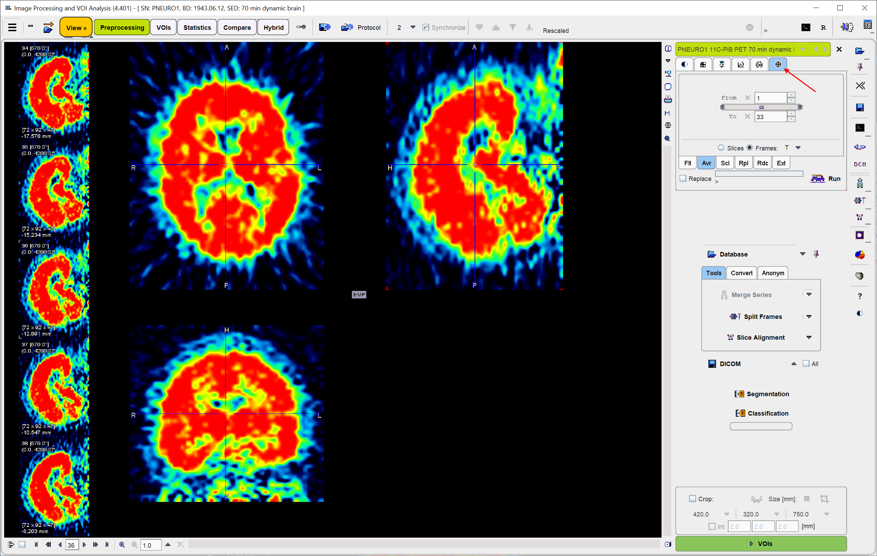The image size is (877, 556).
Task: Select the curve plot tab icon
Action: click(x=741, y=64)
